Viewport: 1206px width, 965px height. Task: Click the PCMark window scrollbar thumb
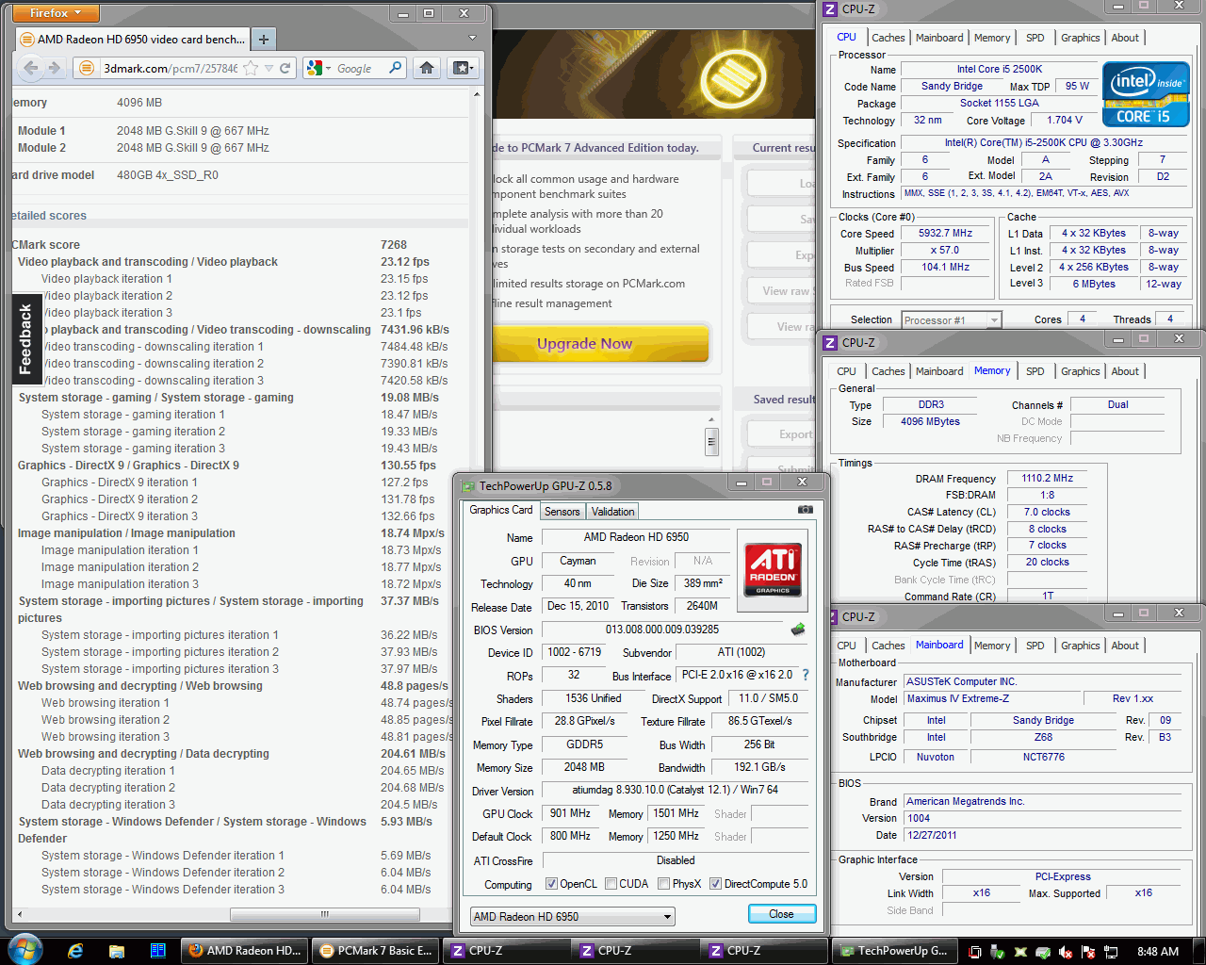coord(711,441)
